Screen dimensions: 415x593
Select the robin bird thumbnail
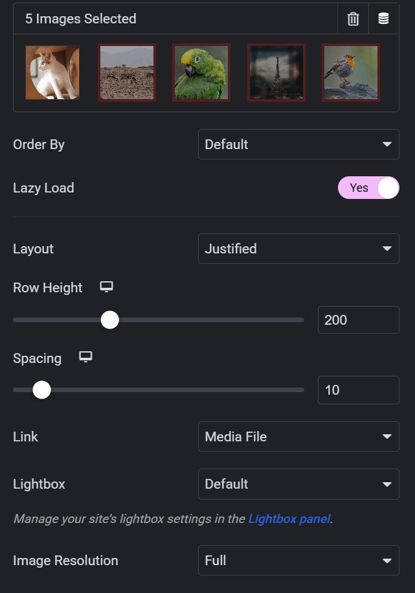(x=351, y=73)
